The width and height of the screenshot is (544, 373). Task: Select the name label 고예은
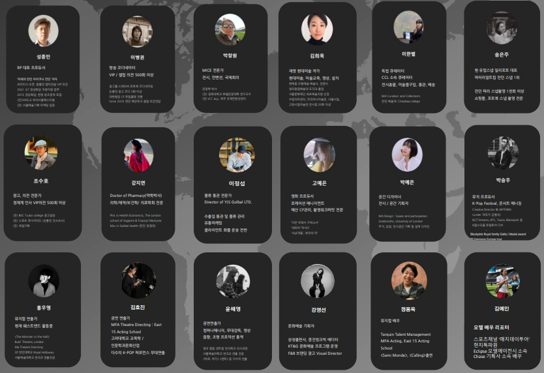tap(319, 183)
